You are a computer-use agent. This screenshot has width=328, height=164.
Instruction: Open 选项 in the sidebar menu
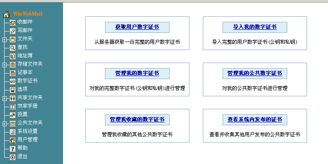22,89
